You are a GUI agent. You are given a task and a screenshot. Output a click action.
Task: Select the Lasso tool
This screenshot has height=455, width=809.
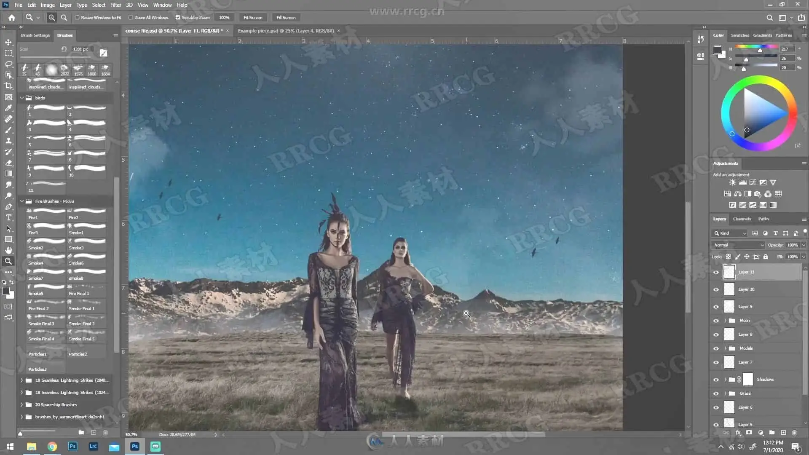8,64
